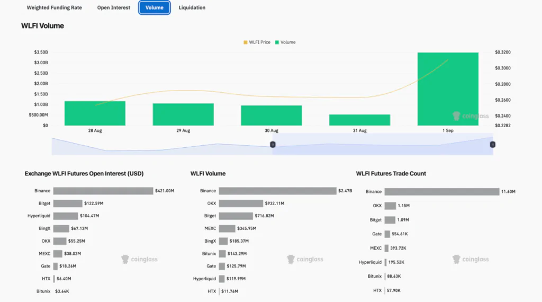Toggle the WLFI Price series legend label
The height and width of the screenshot is (302, 542).
[x=259, y=42]
